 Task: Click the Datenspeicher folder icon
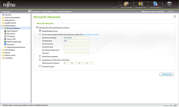click(3, 20)
